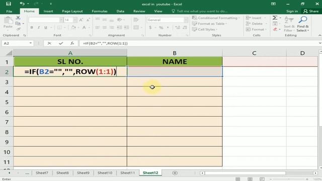322x181 pixels.
Task: Click the Wrap Text icon
Action: click(136, 20)
